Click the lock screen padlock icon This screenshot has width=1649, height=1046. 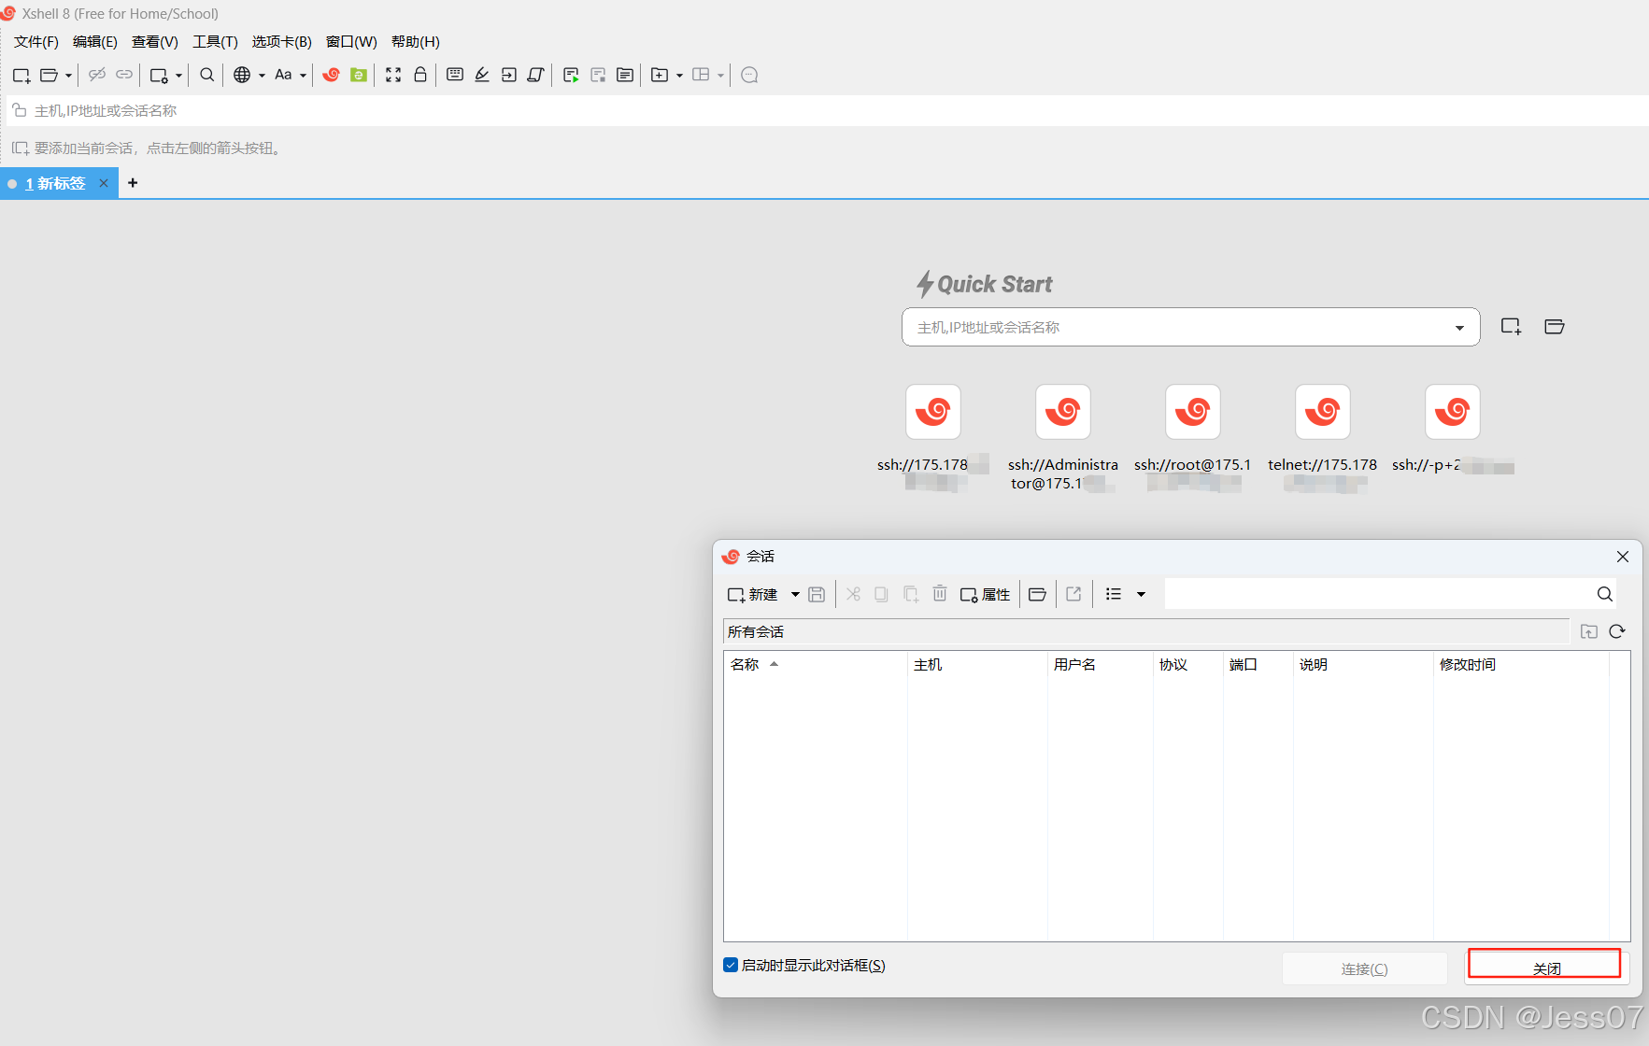[x=420, y=75]
